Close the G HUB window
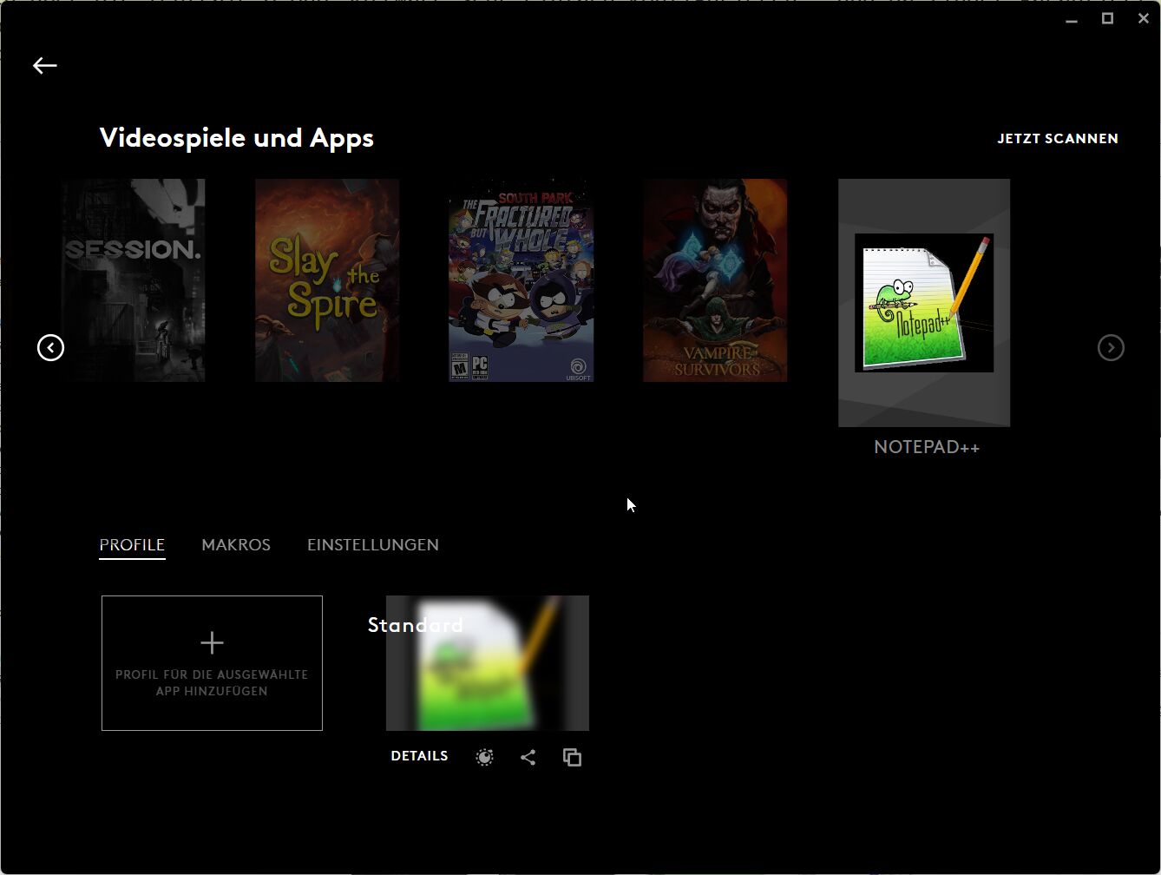 (x=1144, y=18)
